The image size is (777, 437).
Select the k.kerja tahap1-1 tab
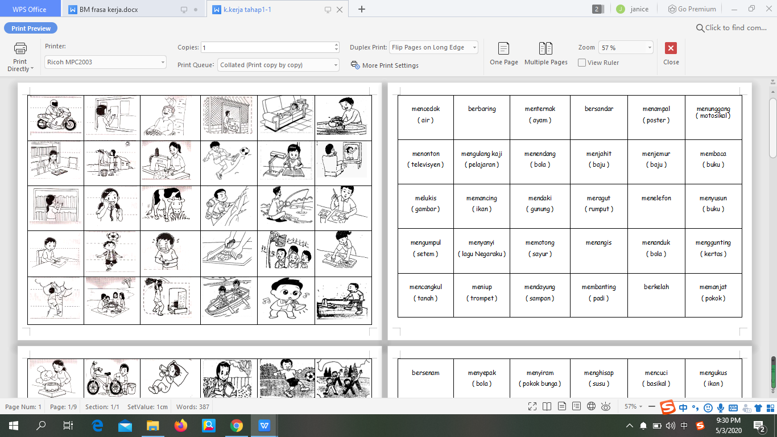[x=278, y=10]
